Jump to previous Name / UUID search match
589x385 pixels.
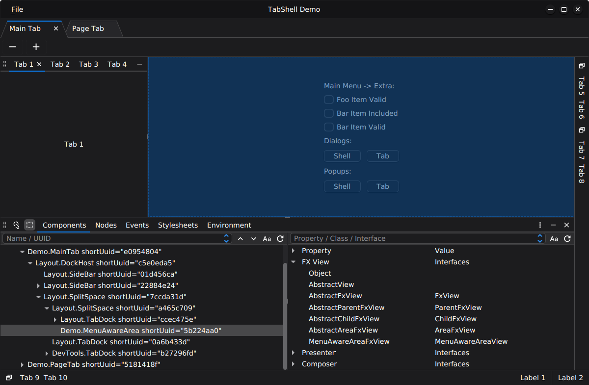[x=241, y=239]
